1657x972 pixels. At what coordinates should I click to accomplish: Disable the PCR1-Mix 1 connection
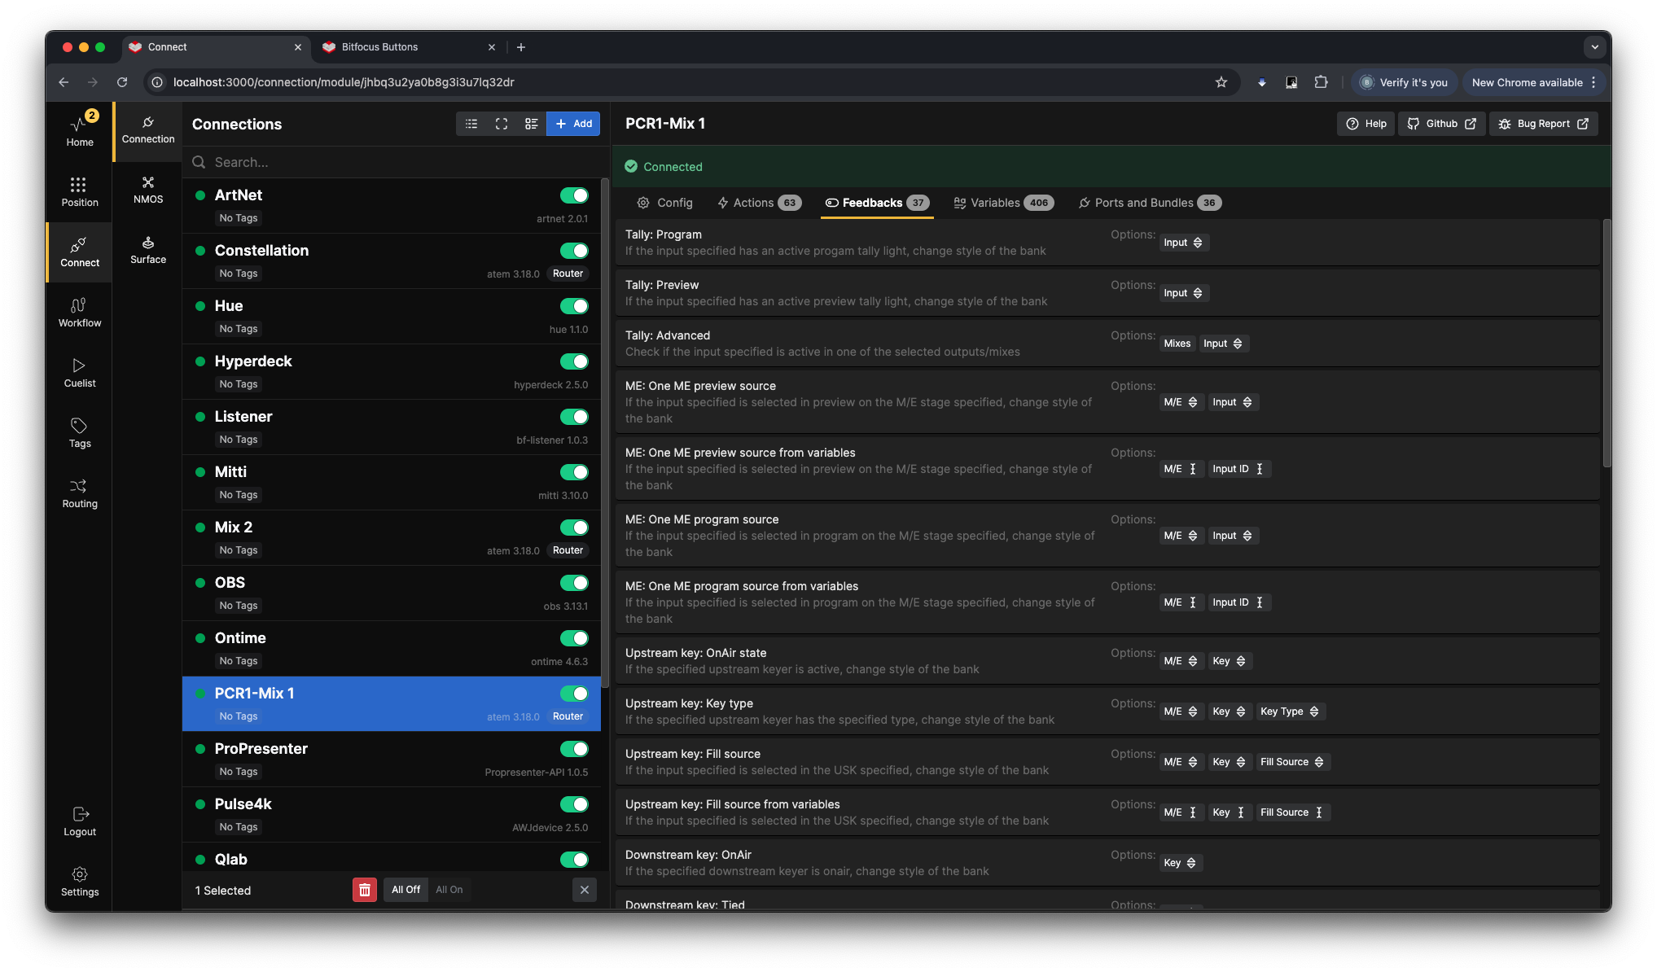574,694
